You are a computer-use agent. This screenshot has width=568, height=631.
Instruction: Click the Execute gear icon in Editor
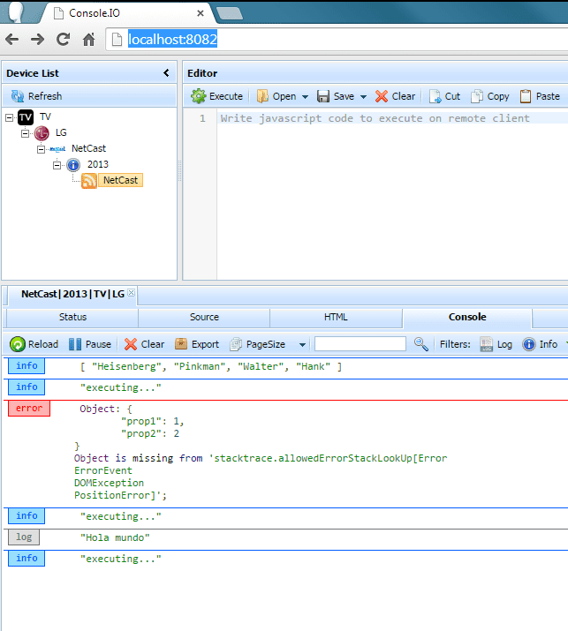[199, 96]
